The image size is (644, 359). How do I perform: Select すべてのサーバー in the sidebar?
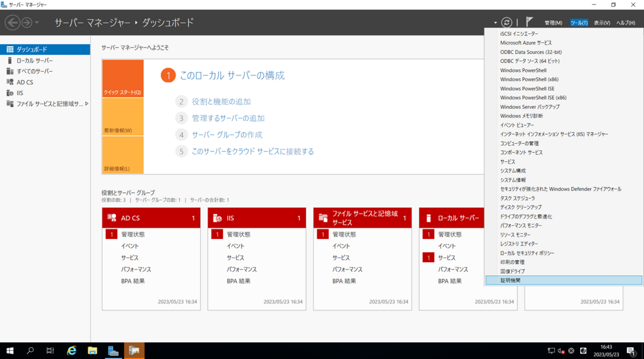pos(45,71)
